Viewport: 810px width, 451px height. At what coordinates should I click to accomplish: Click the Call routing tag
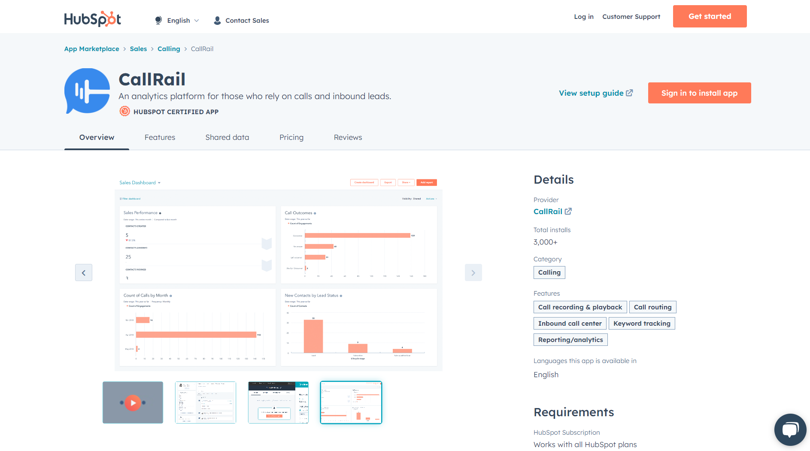tap(652, 307)
